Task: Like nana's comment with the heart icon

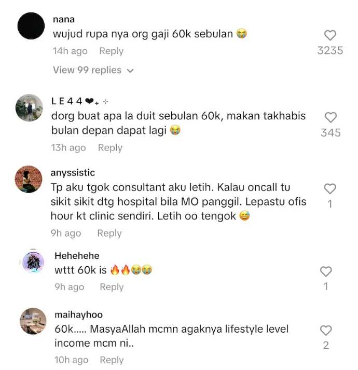Action: click(x=330, y=35)
